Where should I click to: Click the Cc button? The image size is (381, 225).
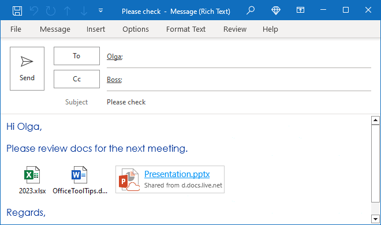click(77, 79)
